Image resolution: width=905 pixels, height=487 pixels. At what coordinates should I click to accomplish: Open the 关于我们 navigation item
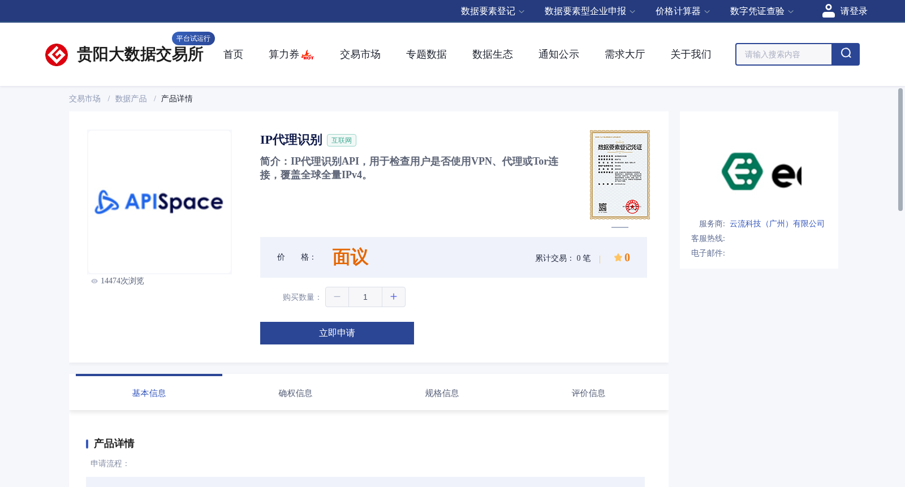click(x=691, y=54)
